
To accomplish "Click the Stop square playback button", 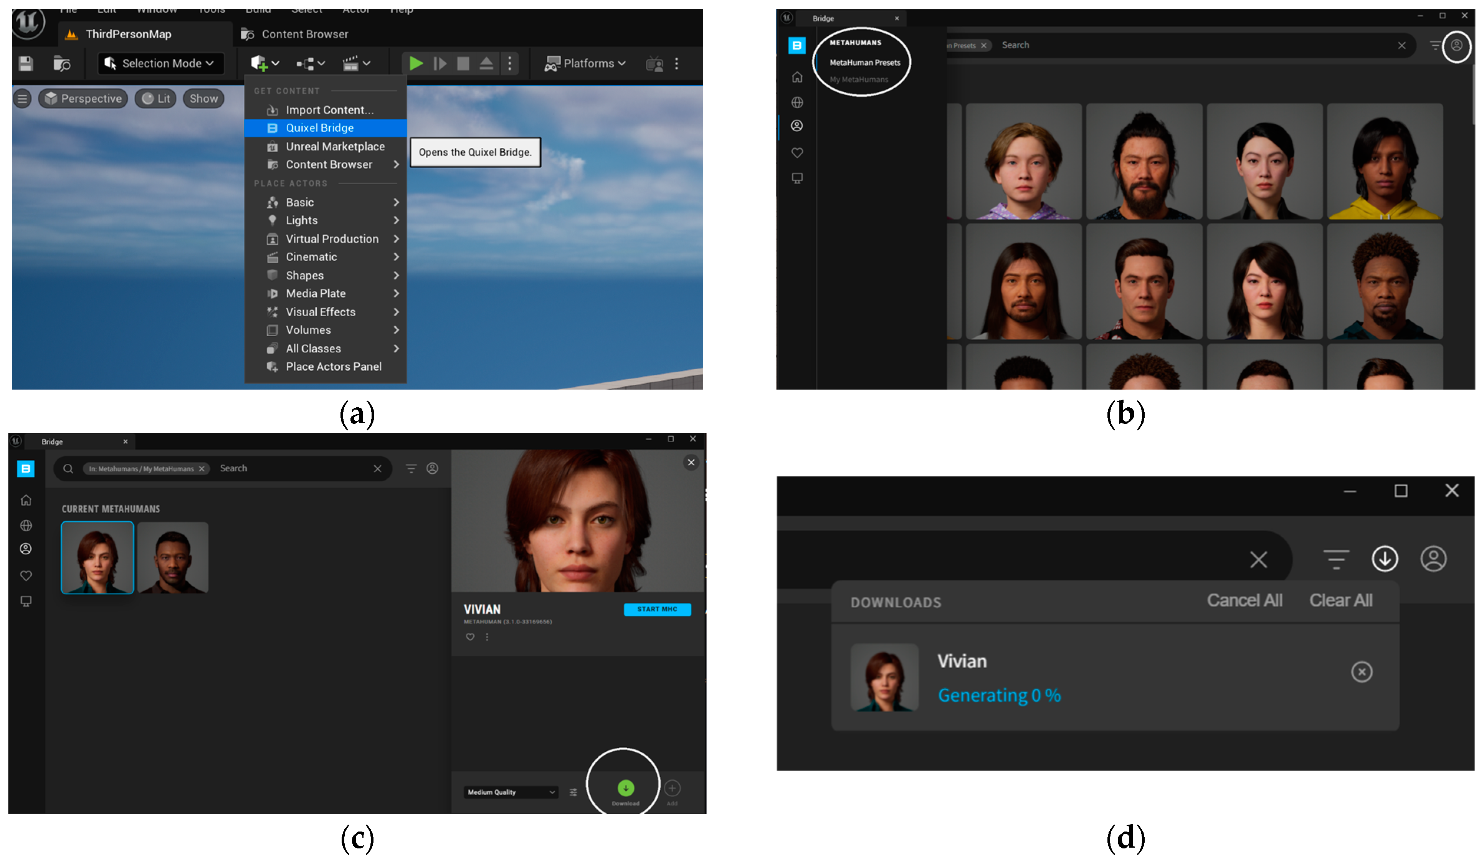I will point(463,64).
